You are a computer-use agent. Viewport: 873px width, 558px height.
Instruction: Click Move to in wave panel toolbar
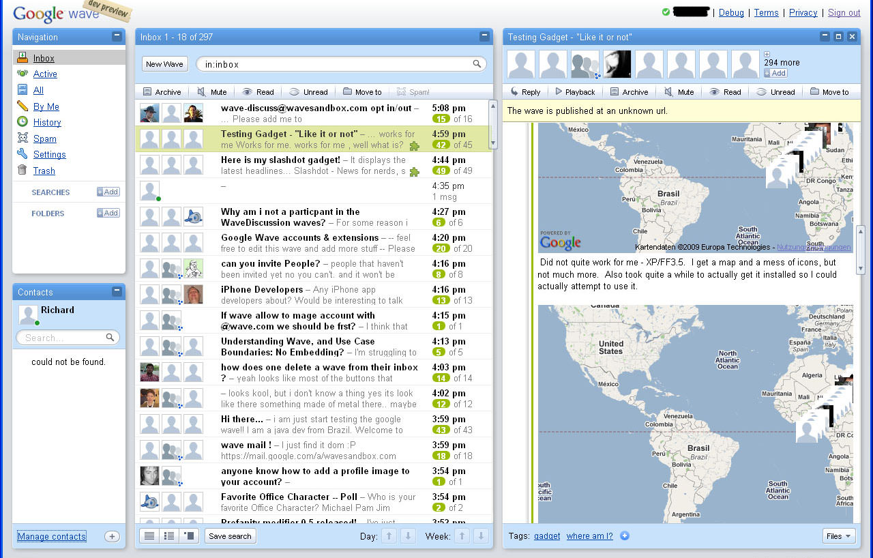click(829, 92)
